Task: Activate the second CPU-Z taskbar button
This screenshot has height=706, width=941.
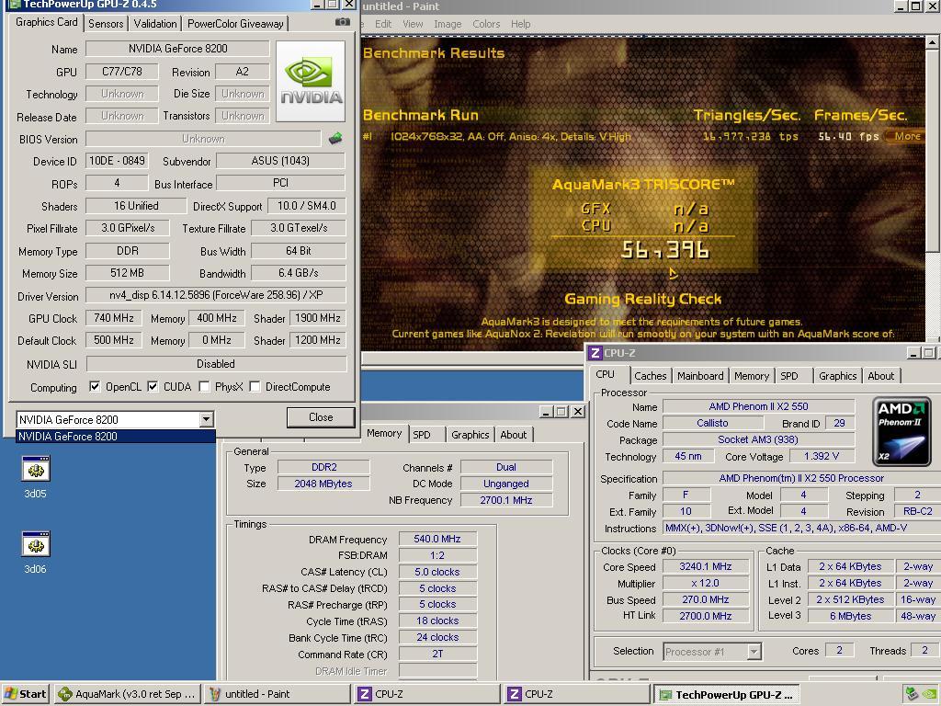Action: [577, 694]
